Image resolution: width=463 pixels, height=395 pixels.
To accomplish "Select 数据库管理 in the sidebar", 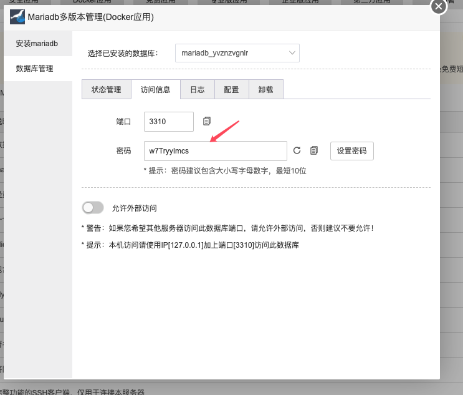I will pyautogui.click(x=38, y=68).
